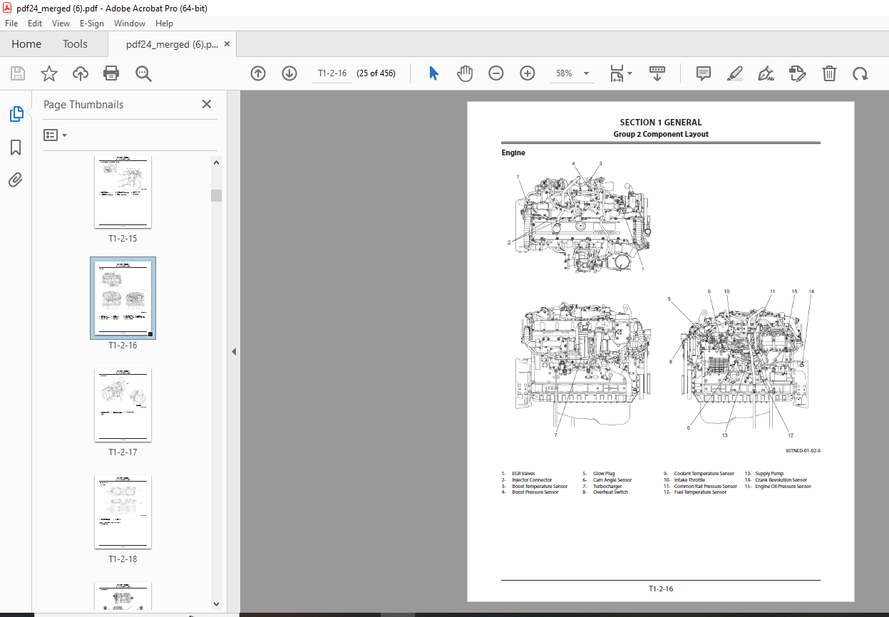This screenshot has width=889, height=617.
Task: Activate the Hand pan tool
Action: 465,73
